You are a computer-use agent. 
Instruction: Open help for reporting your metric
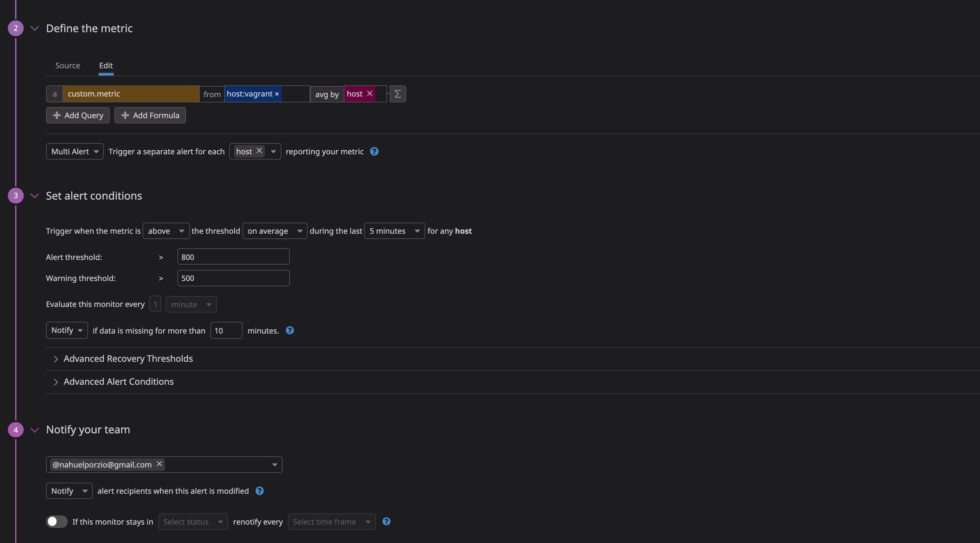coord(374,151)
